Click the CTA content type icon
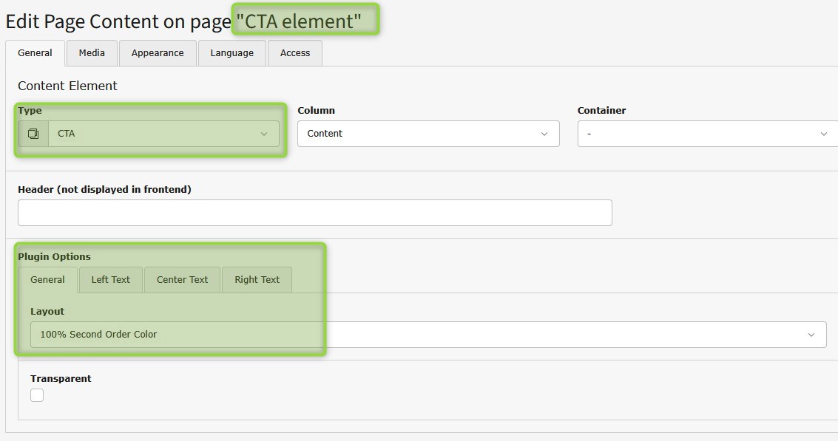The height and width of the screenshot is (441, 838). pos(33,134)
